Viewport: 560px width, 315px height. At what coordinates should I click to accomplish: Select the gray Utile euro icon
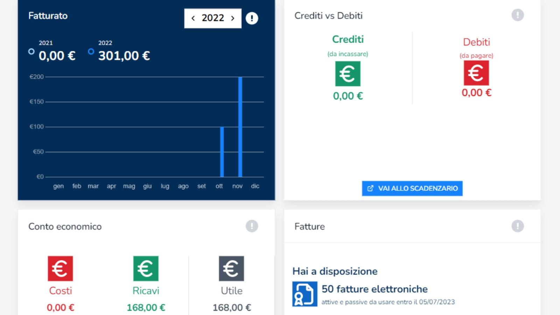231,269
